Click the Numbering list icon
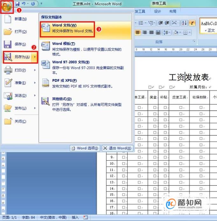 coord(141,23)
